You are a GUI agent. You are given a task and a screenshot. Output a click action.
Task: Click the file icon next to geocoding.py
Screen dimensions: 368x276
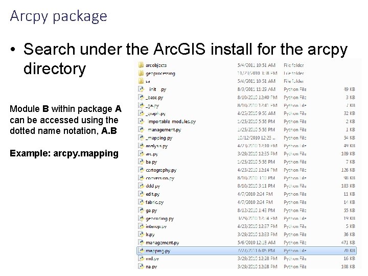click(141, 218)
